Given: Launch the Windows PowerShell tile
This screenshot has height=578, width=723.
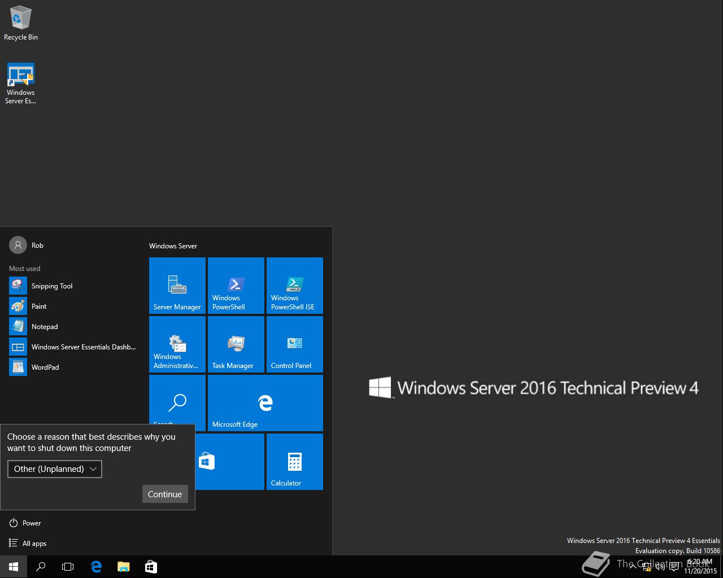Looking at the screenshot, I should (x=236, y=286).
